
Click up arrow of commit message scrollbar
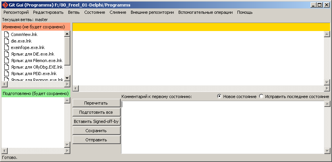tap(327, 104)
